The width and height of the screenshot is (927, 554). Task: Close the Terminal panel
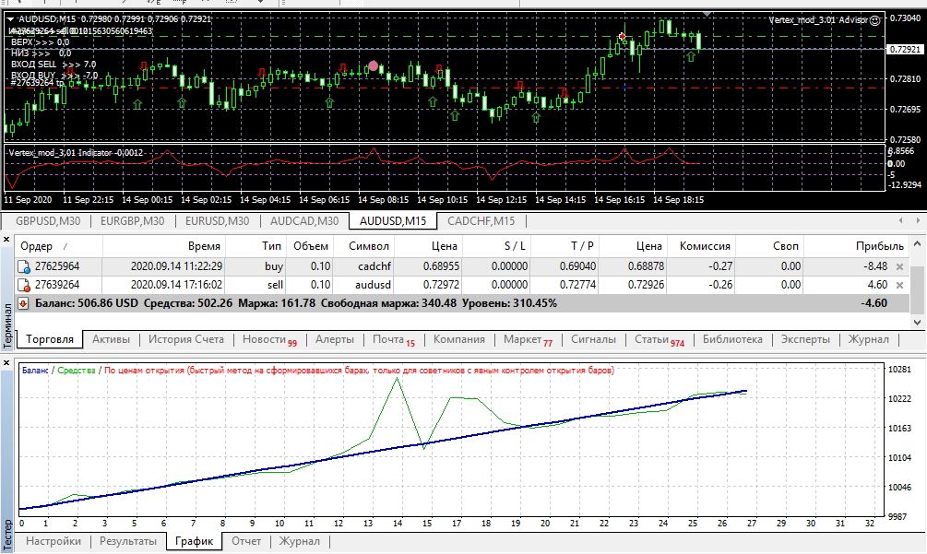[x=7, y=240]
